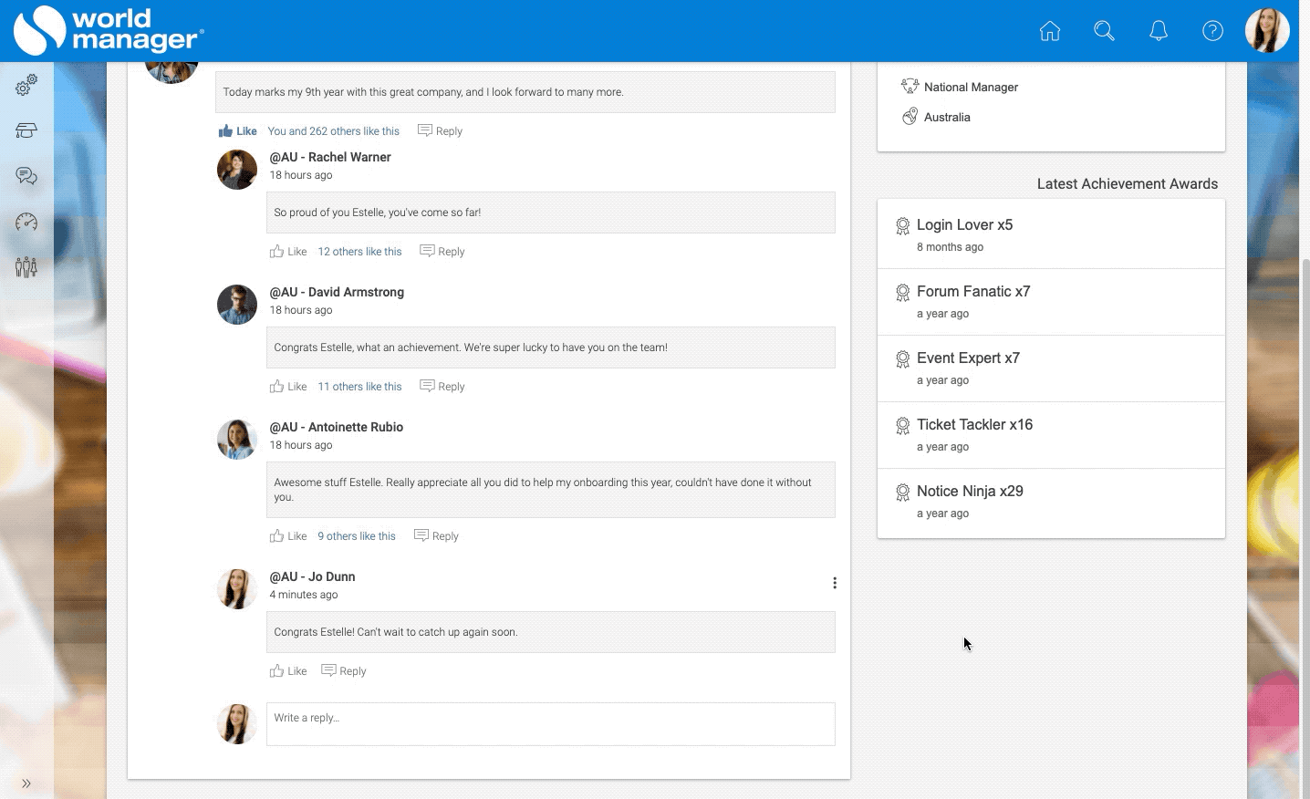Open three-dot menu on Jo Dunn's comment
1310x799 pixels.
[x=834, y=583]
